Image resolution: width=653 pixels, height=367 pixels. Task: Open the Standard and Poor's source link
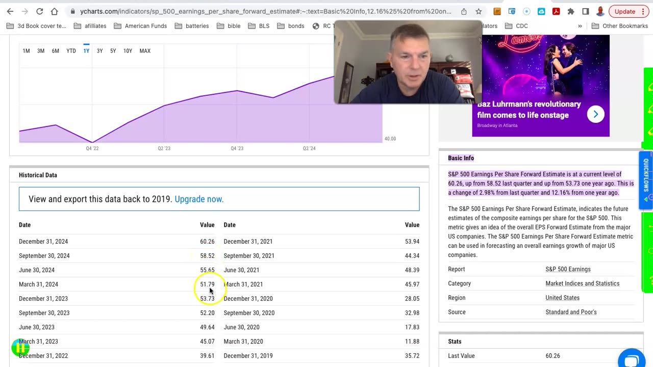[x=571, y=312]
